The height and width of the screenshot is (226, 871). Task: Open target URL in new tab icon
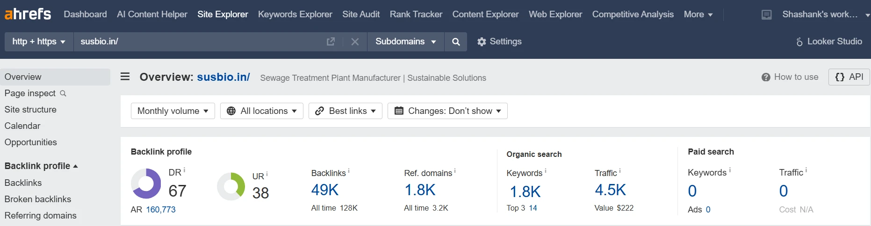coord(331,42)
